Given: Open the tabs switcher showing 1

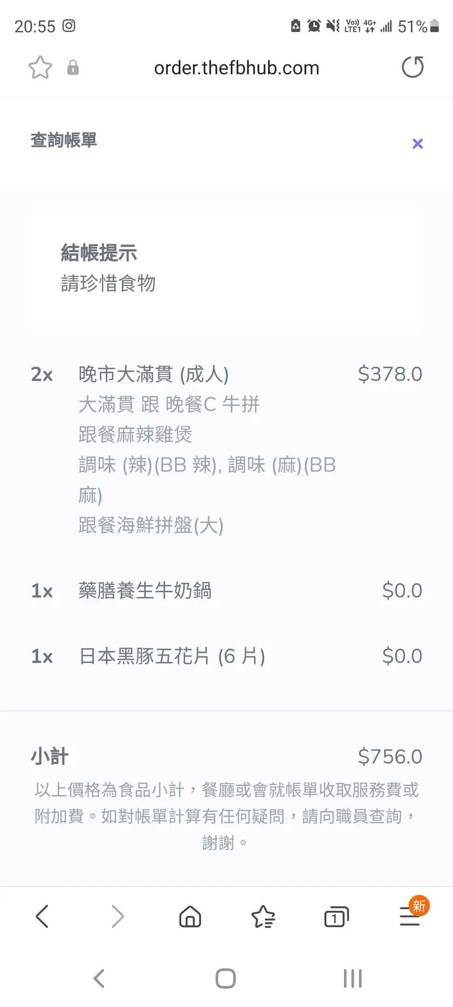Looking at the screenshot, I should (x=336, y=917).
